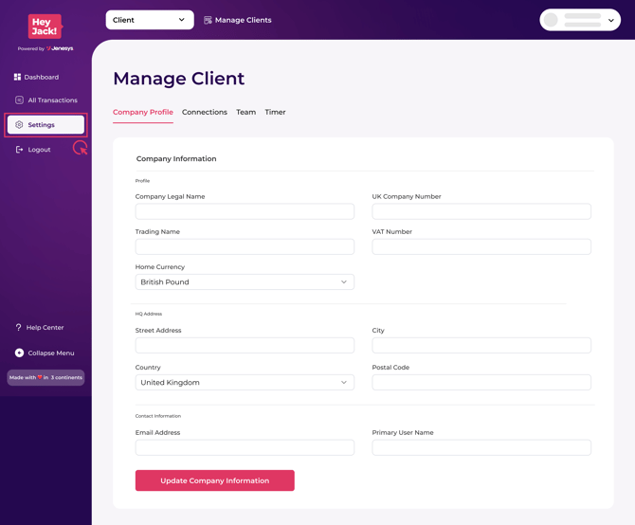Click the All Transactions list icon
The image size is (635, 525).
pos(19,100)
